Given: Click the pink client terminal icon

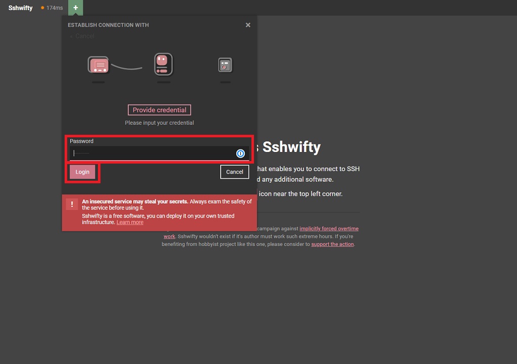Looking at the screenshot, I should click(98, 65).
